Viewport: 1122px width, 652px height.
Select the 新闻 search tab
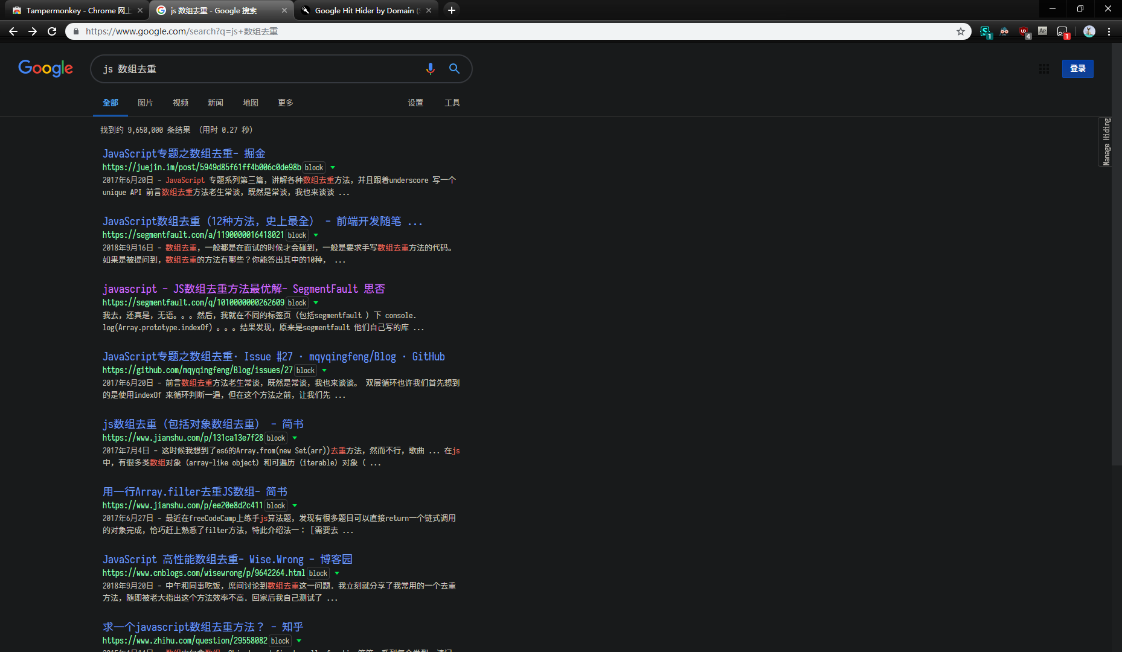[x=216, y=103]
